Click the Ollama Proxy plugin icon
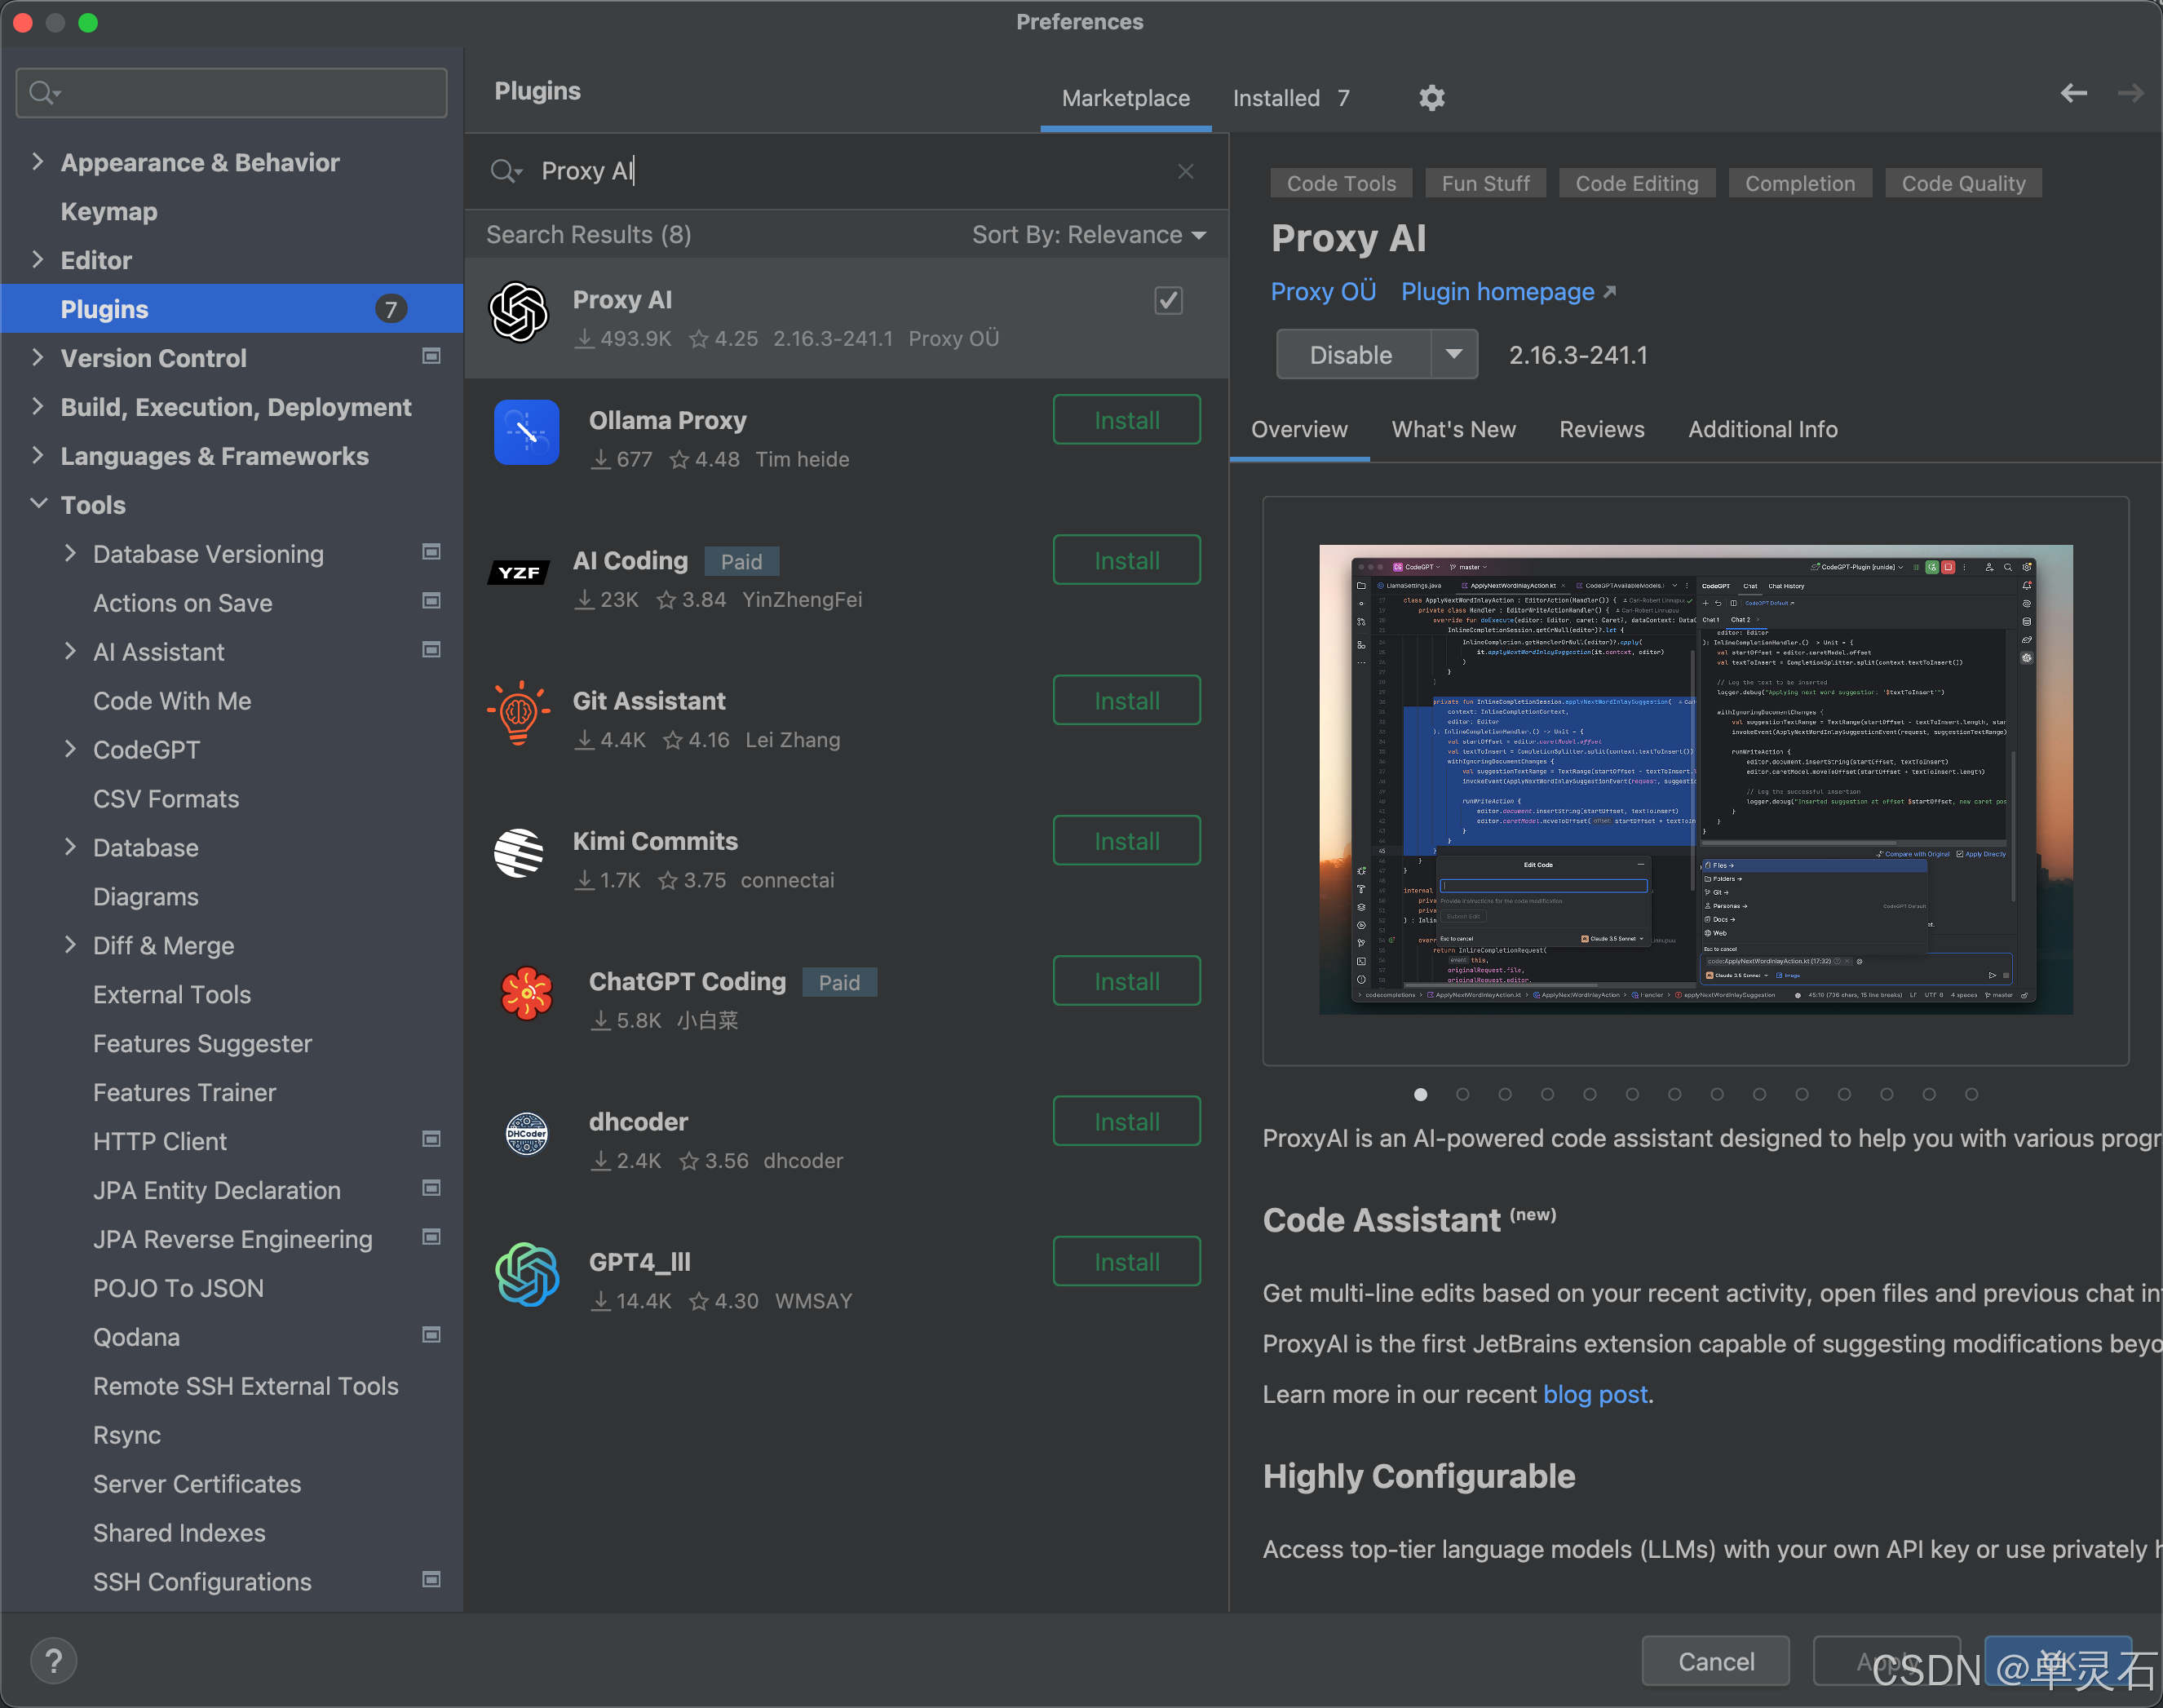 pos(526,433)
